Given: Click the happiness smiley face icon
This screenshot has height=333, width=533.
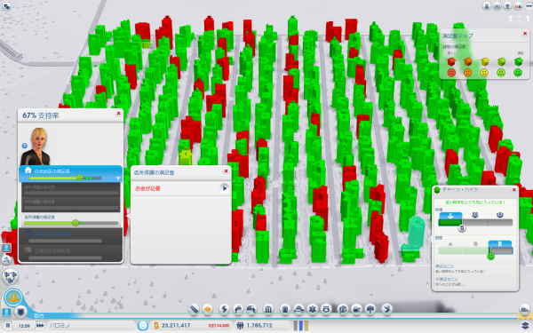Looking at the screenshot, I should point(143,326).
